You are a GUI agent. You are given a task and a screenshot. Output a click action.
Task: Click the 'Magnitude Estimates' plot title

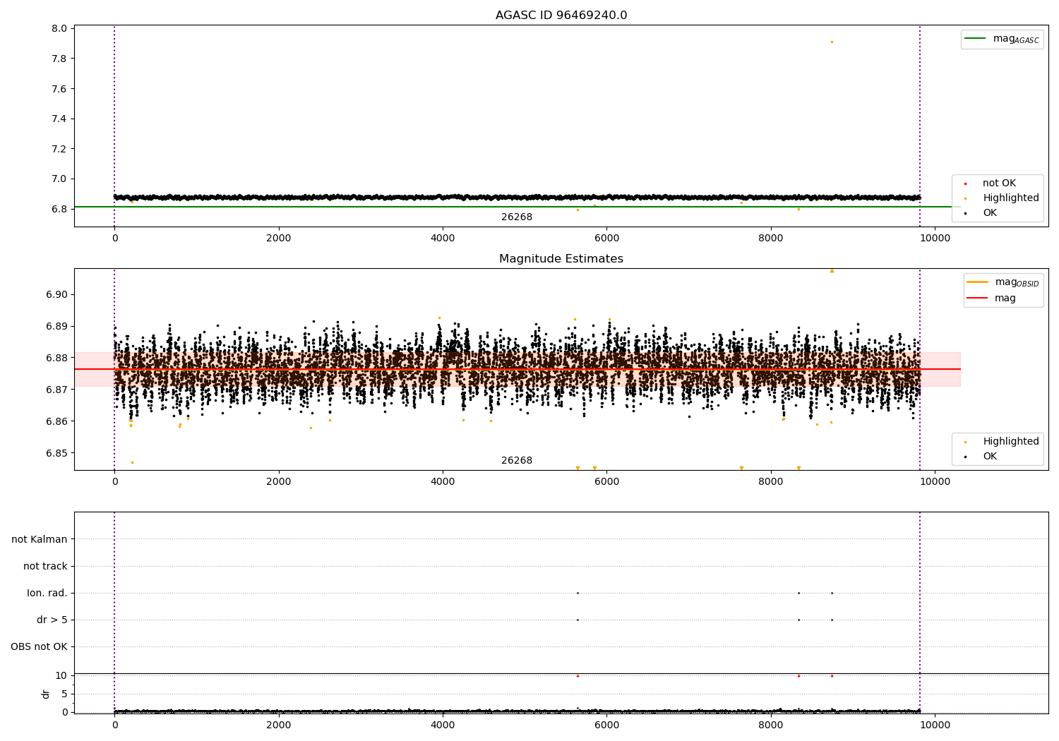561,259
